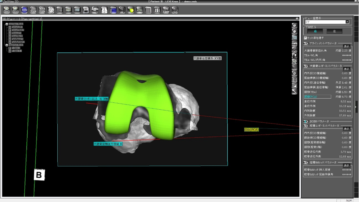Click 表示 button for 脛骨IMロッド parameters

coord(347,166)
